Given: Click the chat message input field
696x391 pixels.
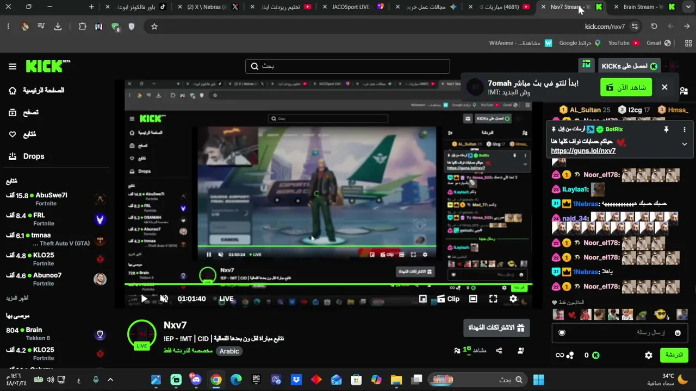Looking at the screenshot, I should point(620,332).
